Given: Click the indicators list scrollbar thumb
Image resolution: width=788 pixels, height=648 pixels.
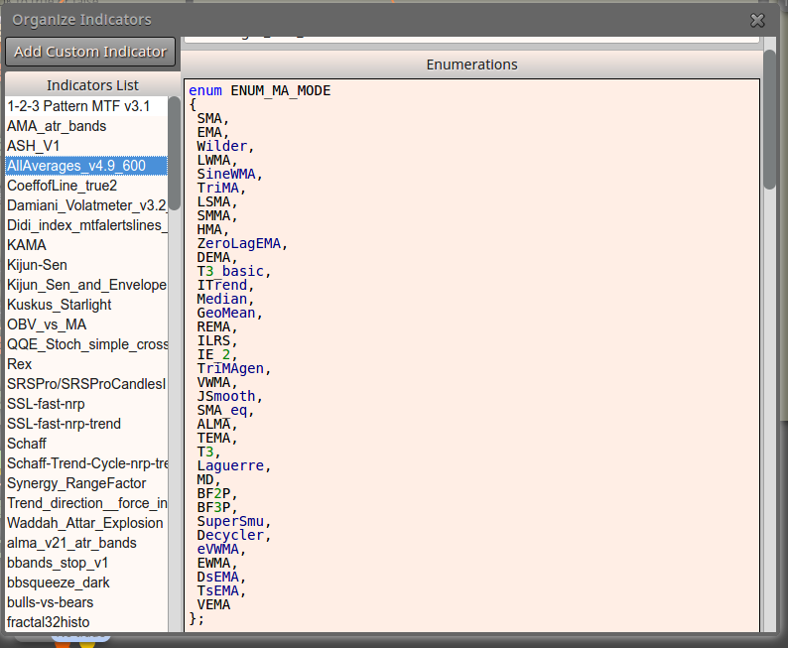Looking at the screenshot, I should tap(175, 153).
